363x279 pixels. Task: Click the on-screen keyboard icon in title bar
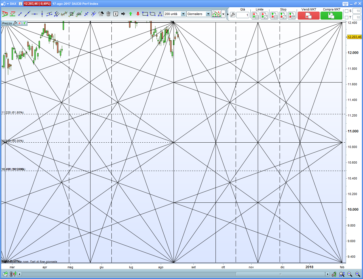click(345, 4)
